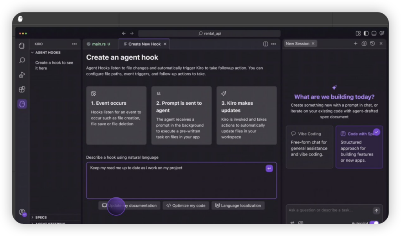
Task: Select the Code with Spec mode card
Action: click(x=359, y=147)
